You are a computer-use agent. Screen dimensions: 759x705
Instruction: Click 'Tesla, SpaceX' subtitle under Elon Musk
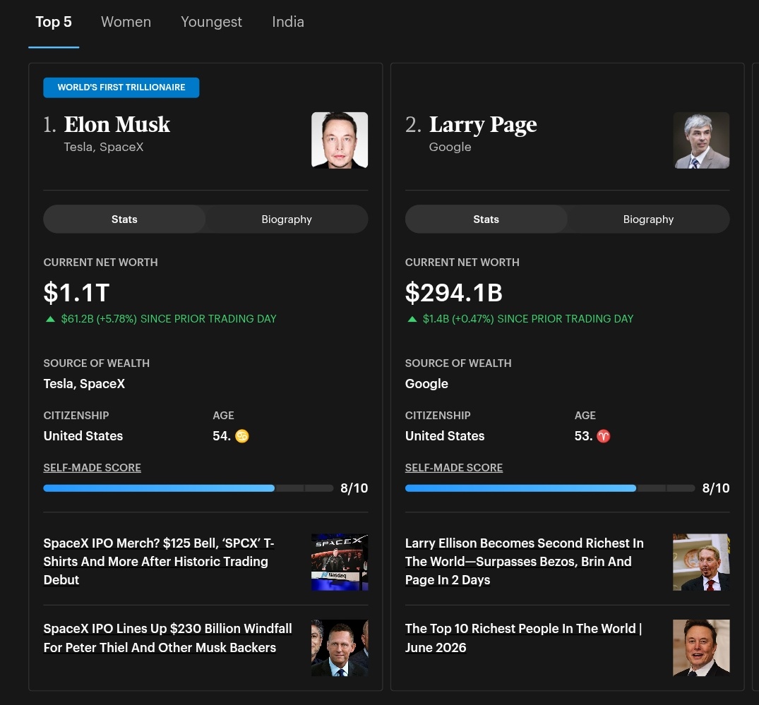point(104,147)
